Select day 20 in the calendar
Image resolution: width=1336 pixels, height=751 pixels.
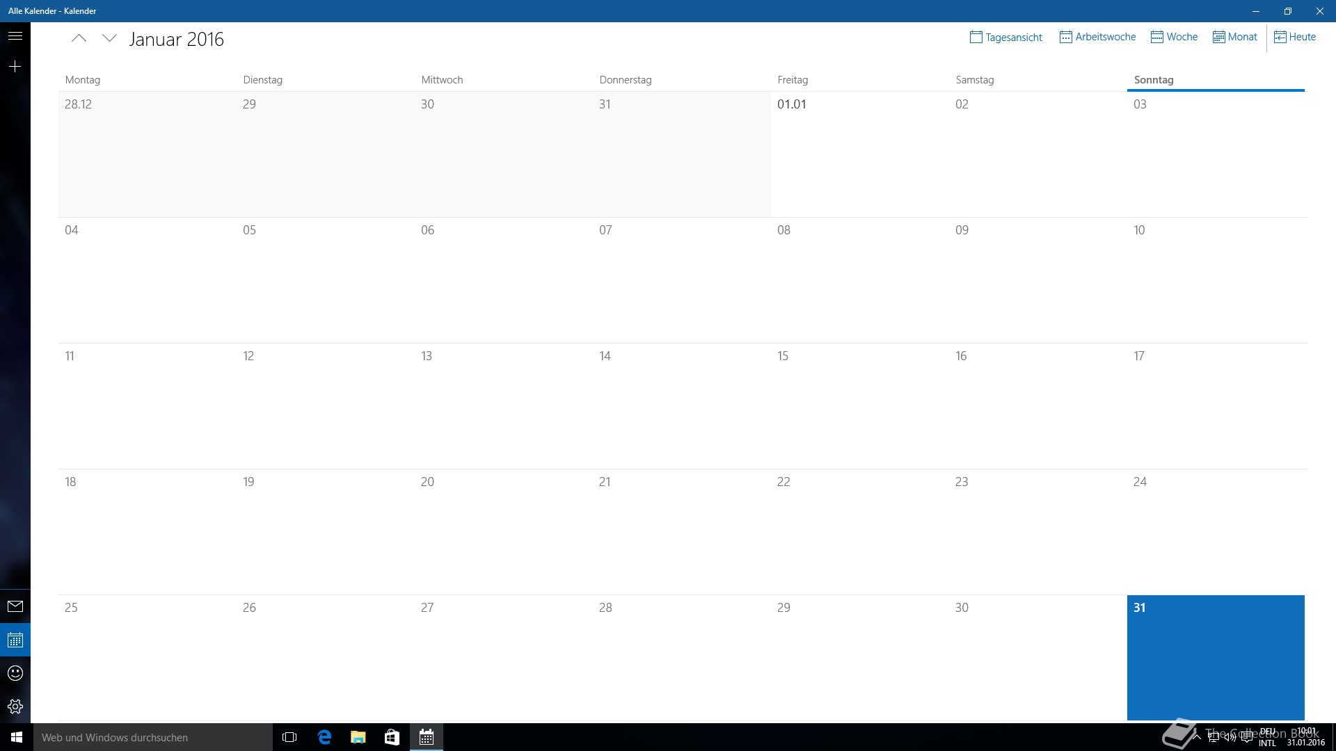tap(504, 532)
